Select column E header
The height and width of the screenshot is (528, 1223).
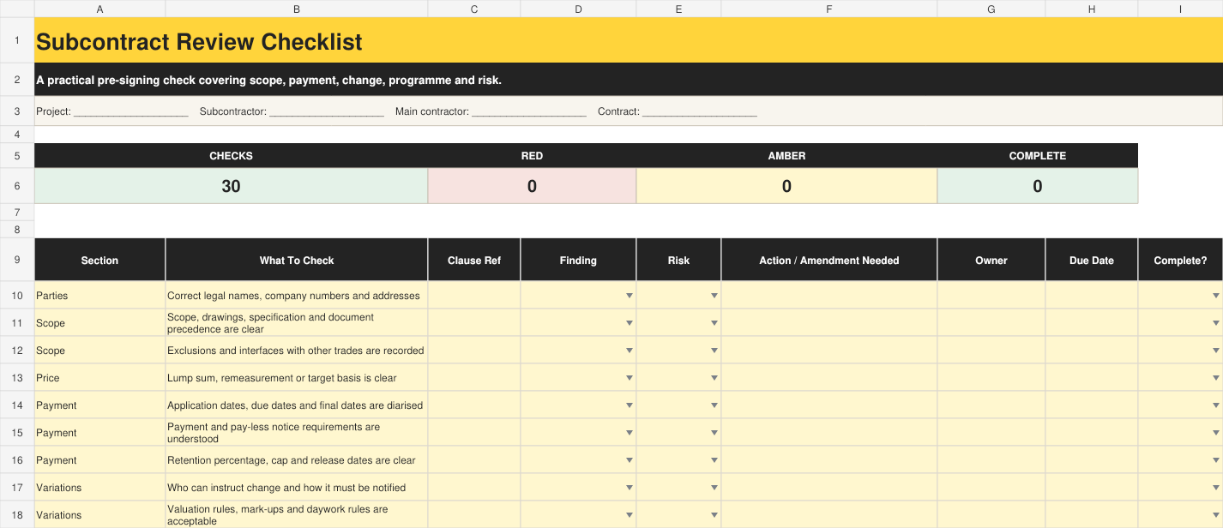coord(678,9)
